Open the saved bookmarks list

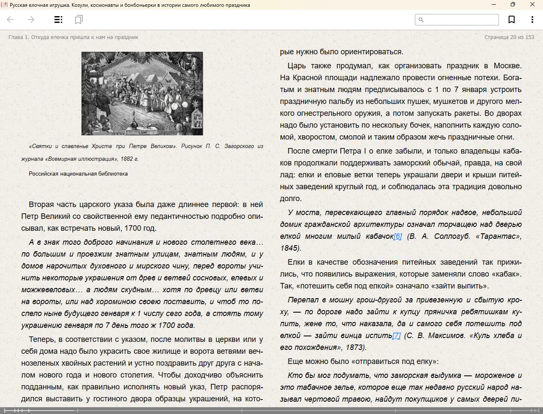[x=78, y=20]
